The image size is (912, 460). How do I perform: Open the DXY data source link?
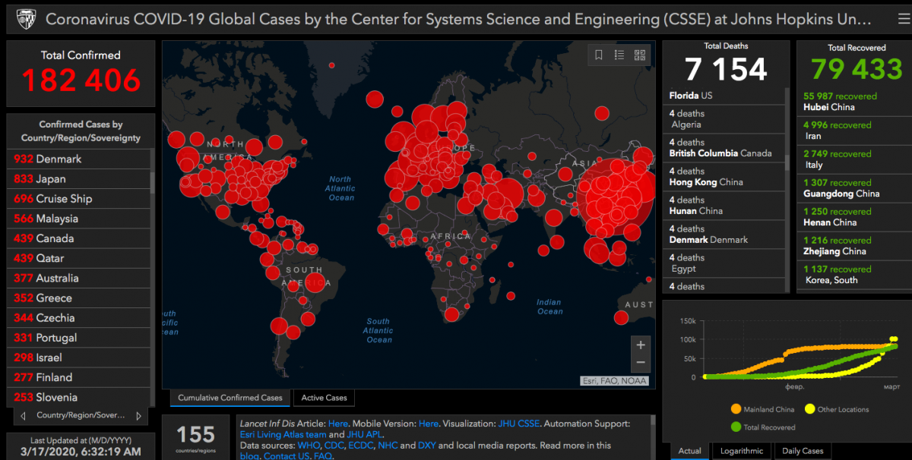[x=427, y=446]
